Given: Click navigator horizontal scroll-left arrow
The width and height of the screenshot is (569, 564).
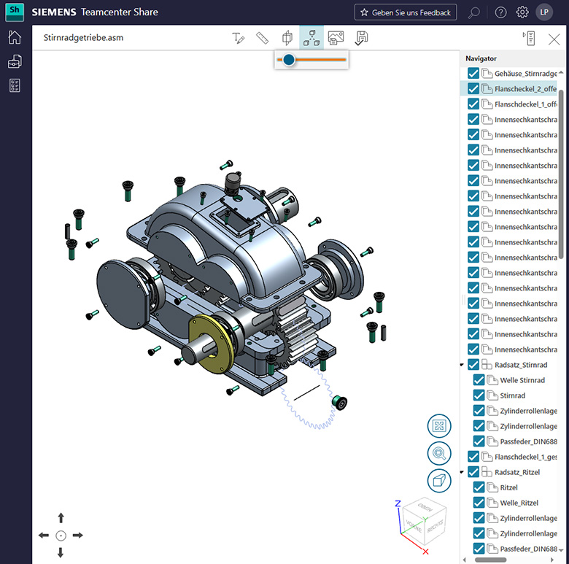Looking at the screenshot, I should (465, 560).
